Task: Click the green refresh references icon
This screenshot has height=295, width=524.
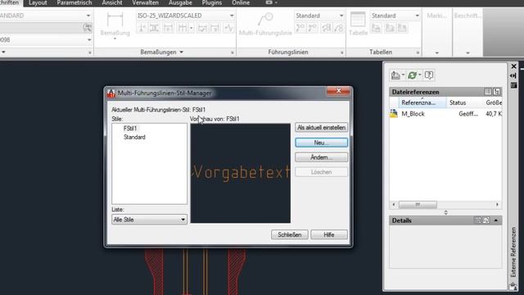Action: tap(412, 75)
